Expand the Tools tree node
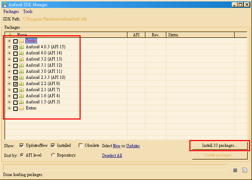This screenshot has width=252, height=180. tap(9, 41)
